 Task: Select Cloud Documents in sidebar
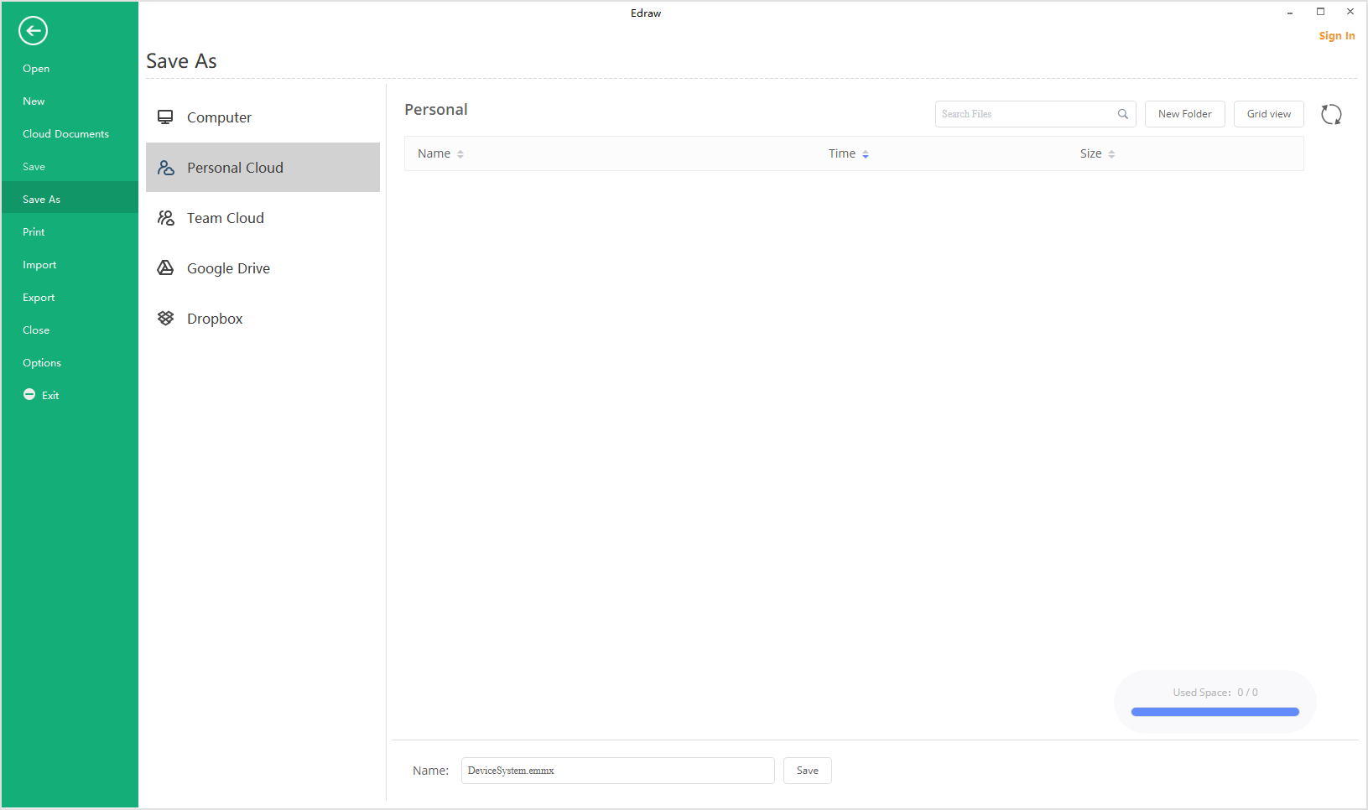[x=65, y=134]
